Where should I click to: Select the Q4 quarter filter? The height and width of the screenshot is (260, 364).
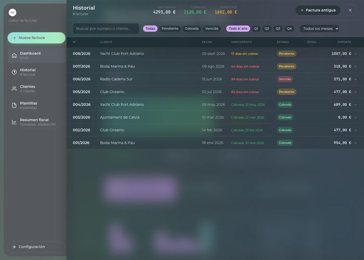(289, 29)
